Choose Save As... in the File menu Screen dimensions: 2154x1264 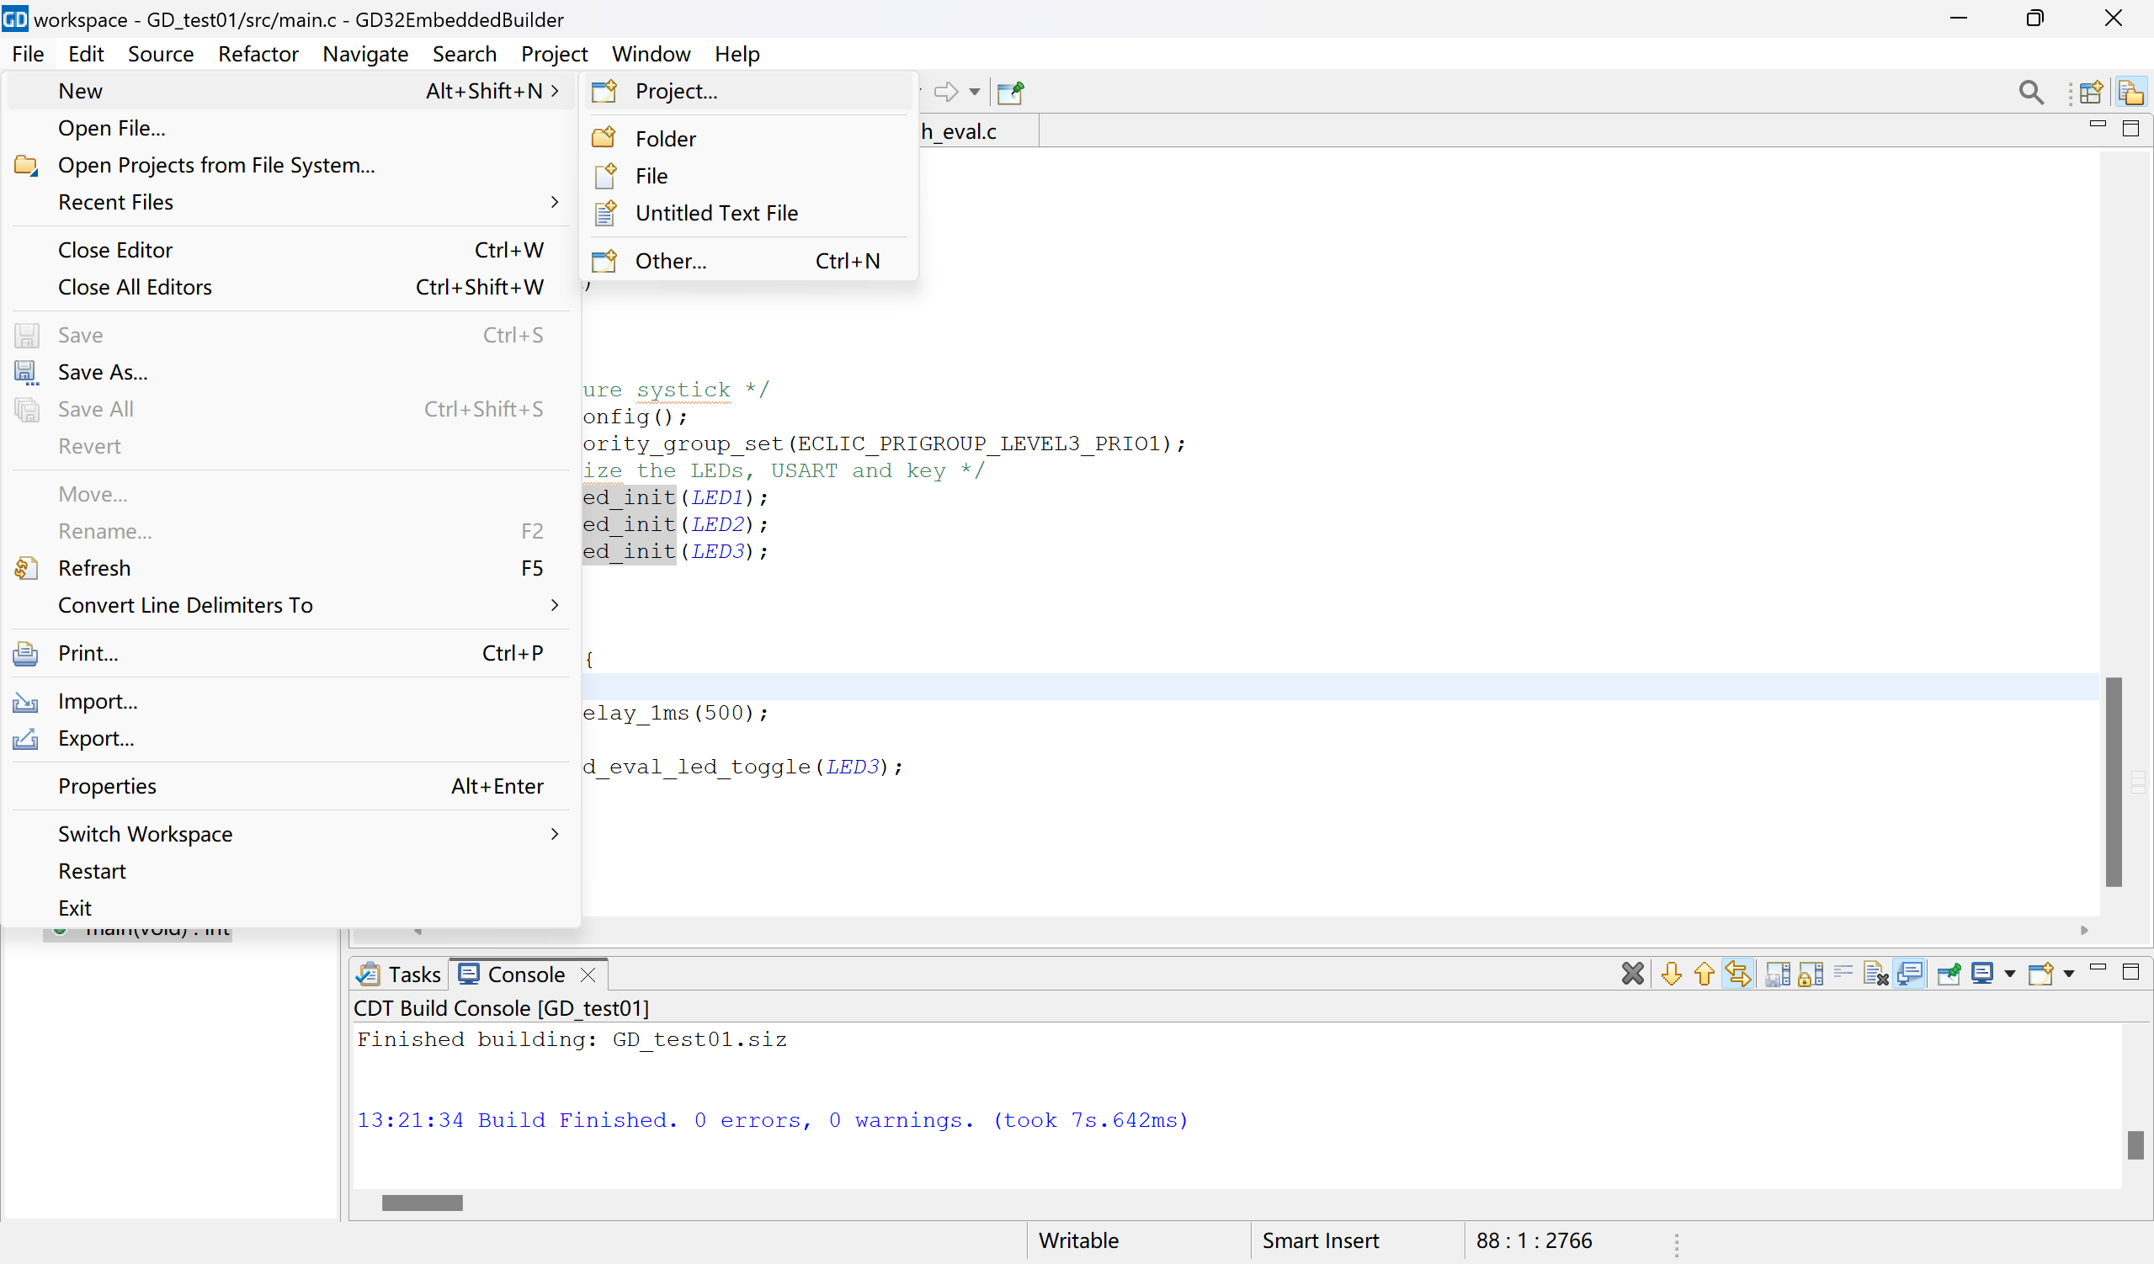click(103, 372)
